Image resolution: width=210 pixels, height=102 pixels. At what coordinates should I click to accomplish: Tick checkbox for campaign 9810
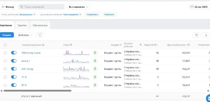5,85
